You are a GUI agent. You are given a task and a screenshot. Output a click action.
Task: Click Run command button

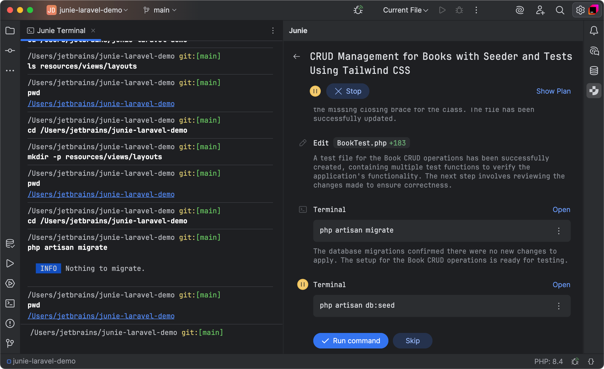[x=351, y=341]
